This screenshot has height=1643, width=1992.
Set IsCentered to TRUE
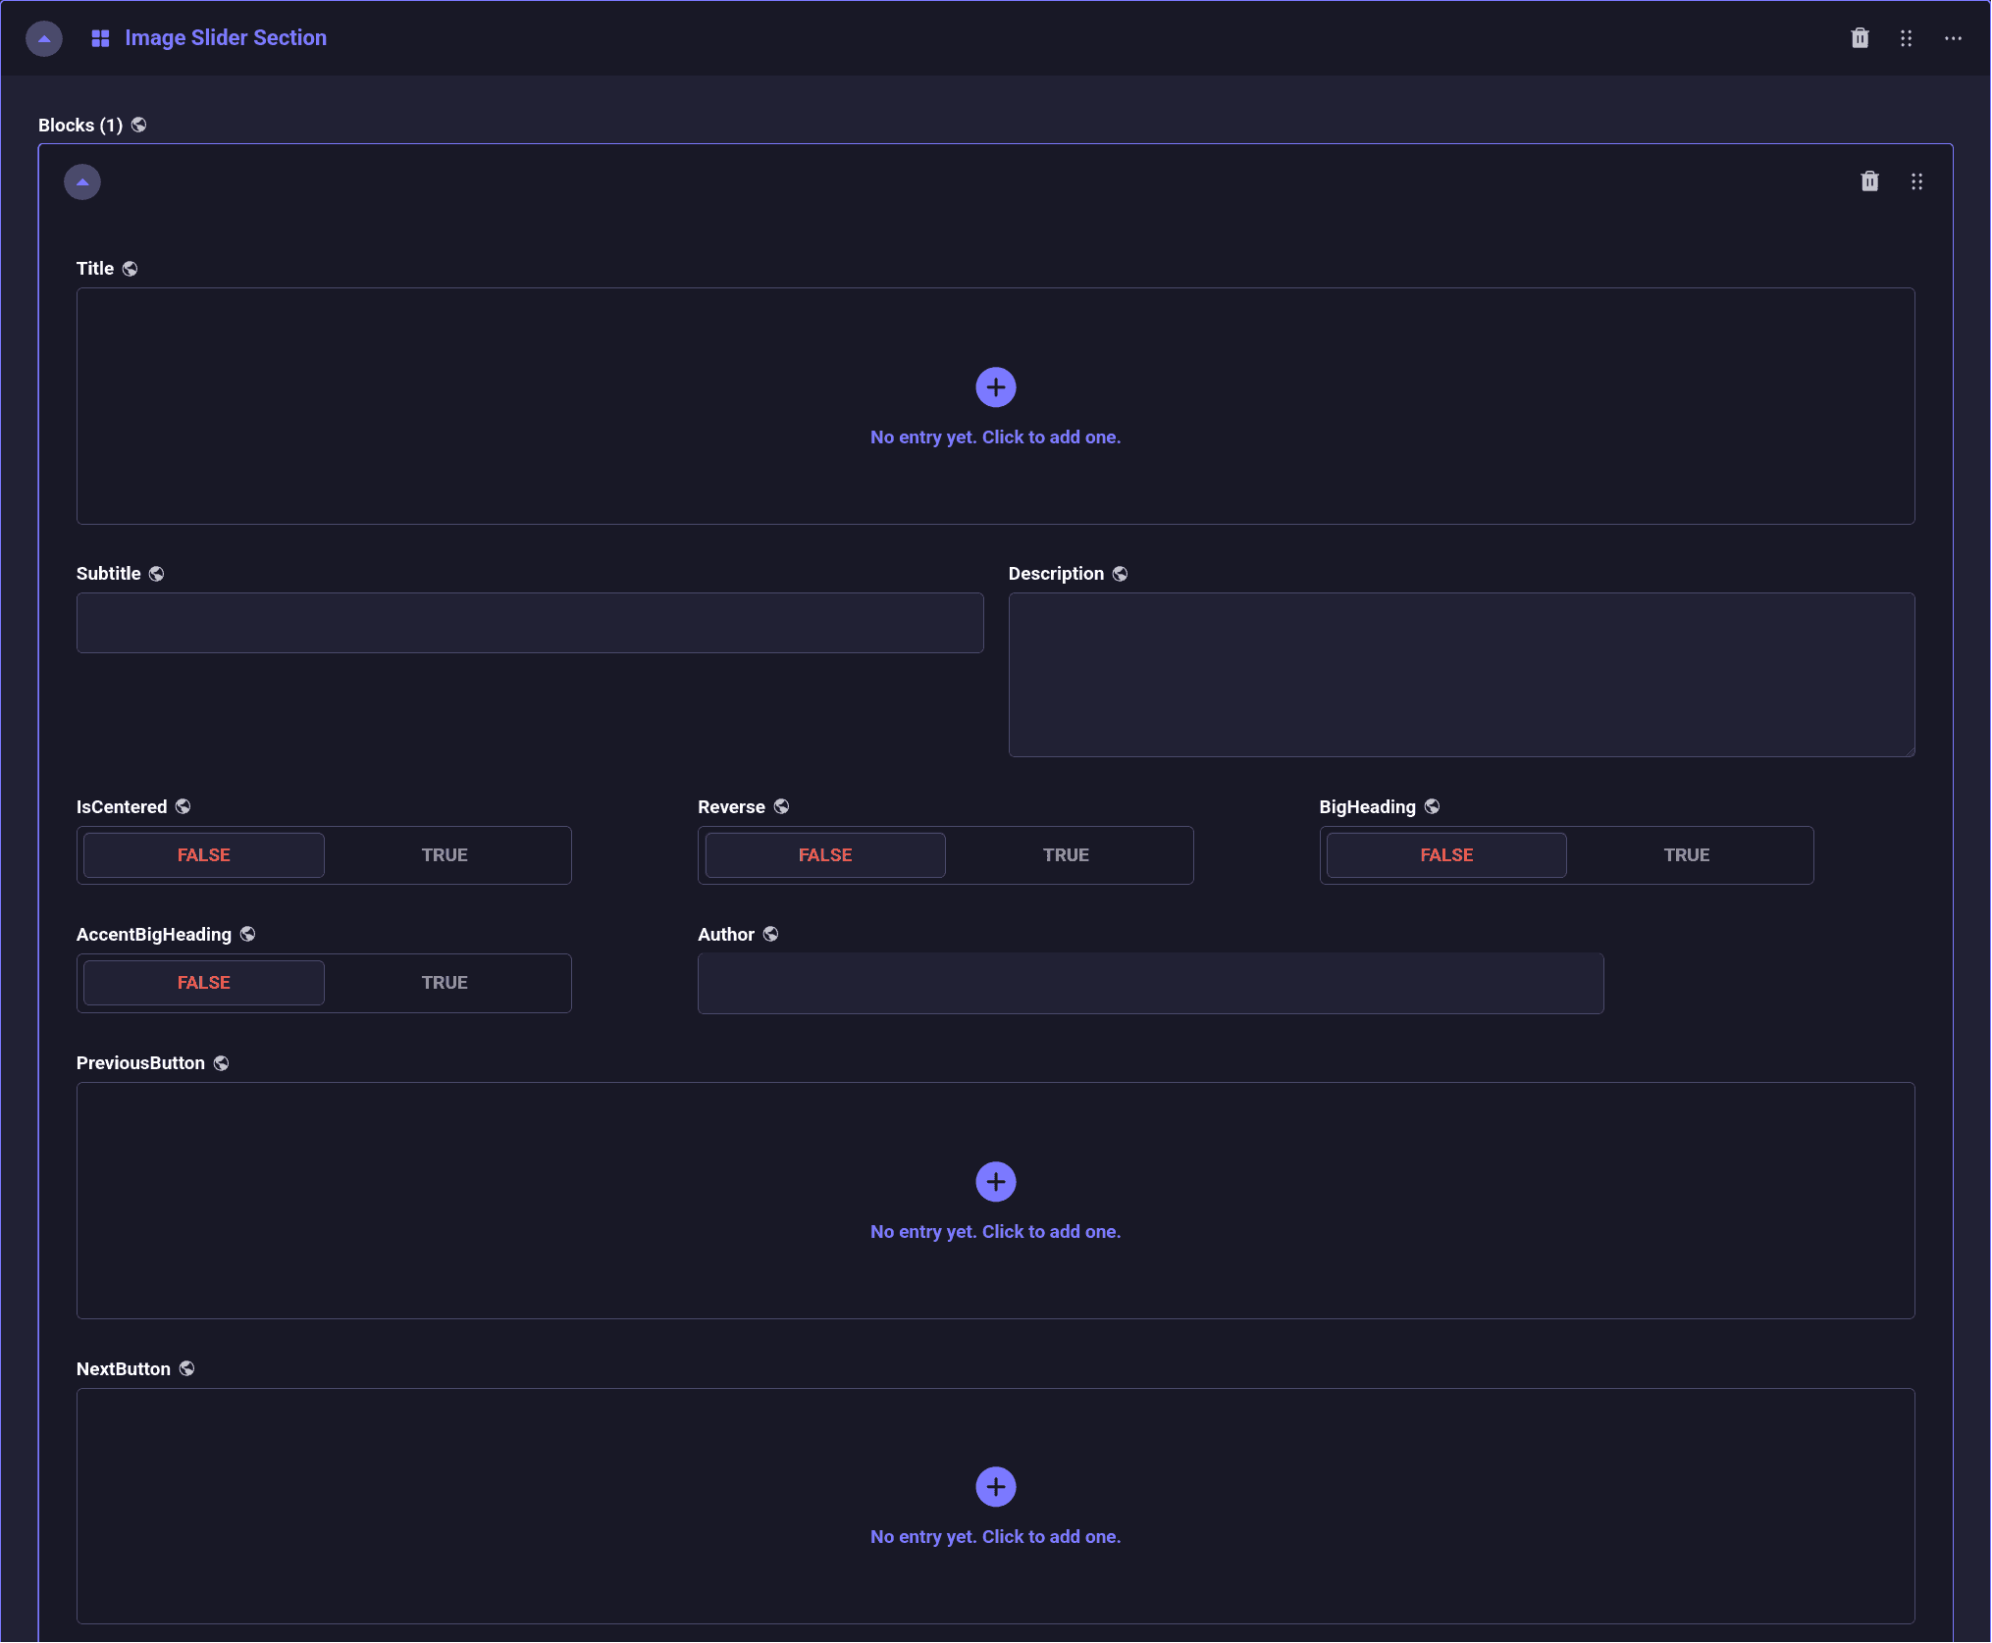pos(445,855)
